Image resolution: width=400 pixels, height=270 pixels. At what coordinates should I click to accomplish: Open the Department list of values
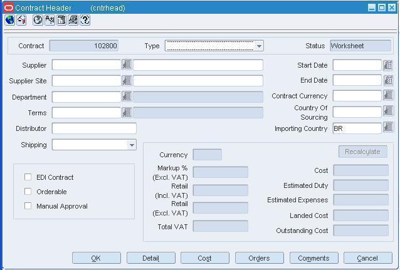click(x=127, y=96)
